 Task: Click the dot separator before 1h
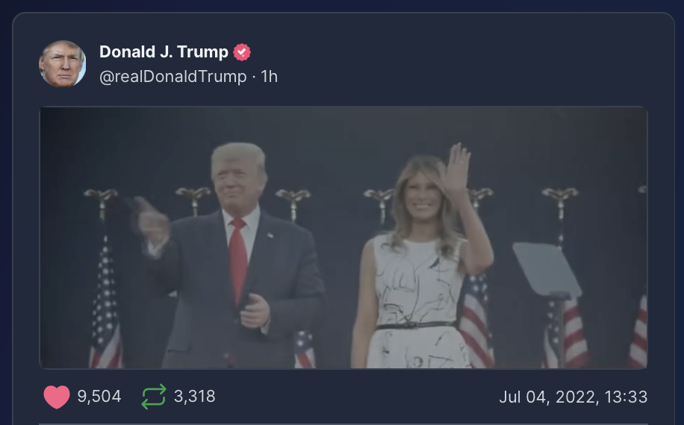254,77
